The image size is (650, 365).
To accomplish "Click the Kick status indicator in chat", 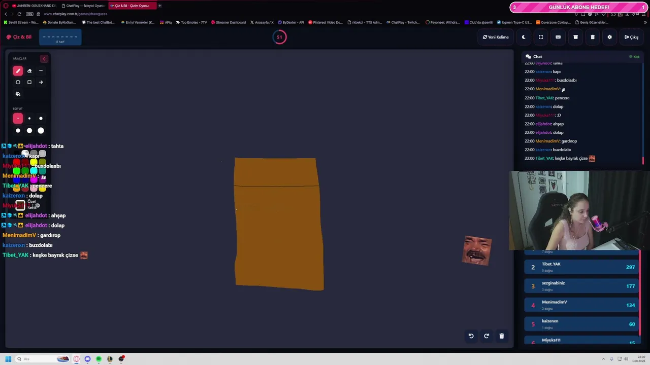I will (x=634, y=57).
